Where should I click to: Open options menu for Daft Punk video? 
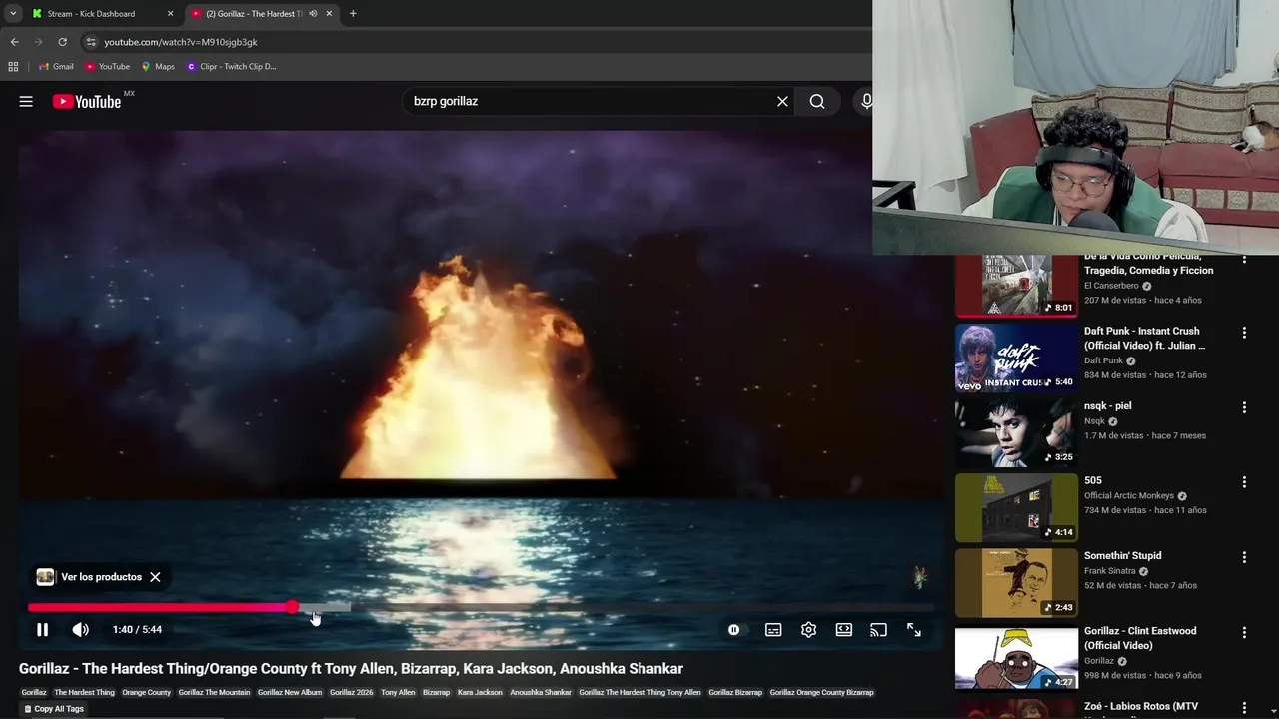[x=1244, y=333]
